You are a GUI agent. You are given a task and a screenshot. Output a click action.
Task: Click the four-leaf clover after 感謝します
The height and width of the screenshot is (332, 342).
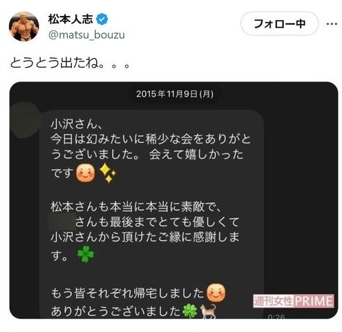pos(86,254)
